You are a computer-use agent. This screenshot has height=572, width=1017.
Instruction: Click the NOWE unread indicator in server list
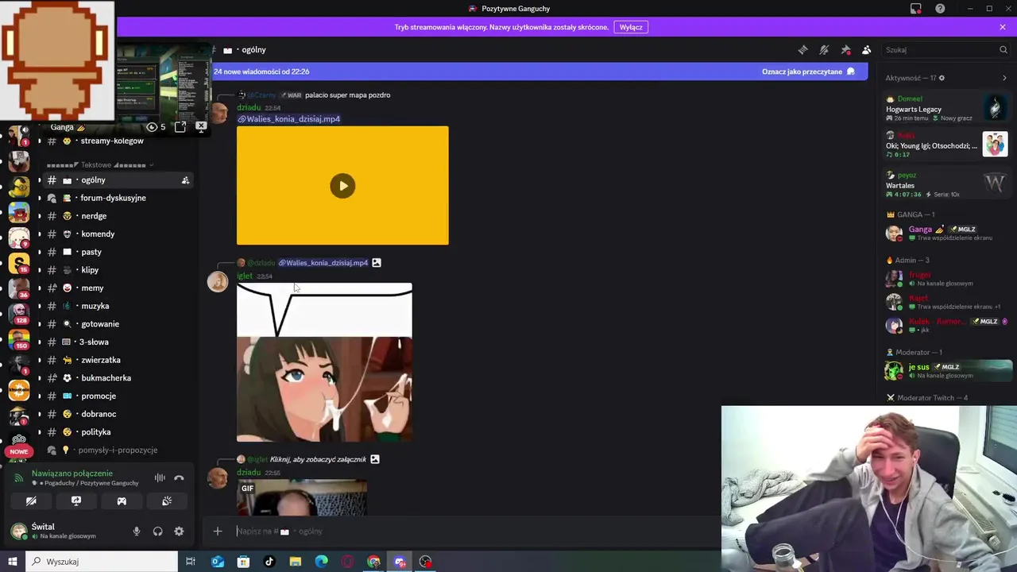[19, 451]
